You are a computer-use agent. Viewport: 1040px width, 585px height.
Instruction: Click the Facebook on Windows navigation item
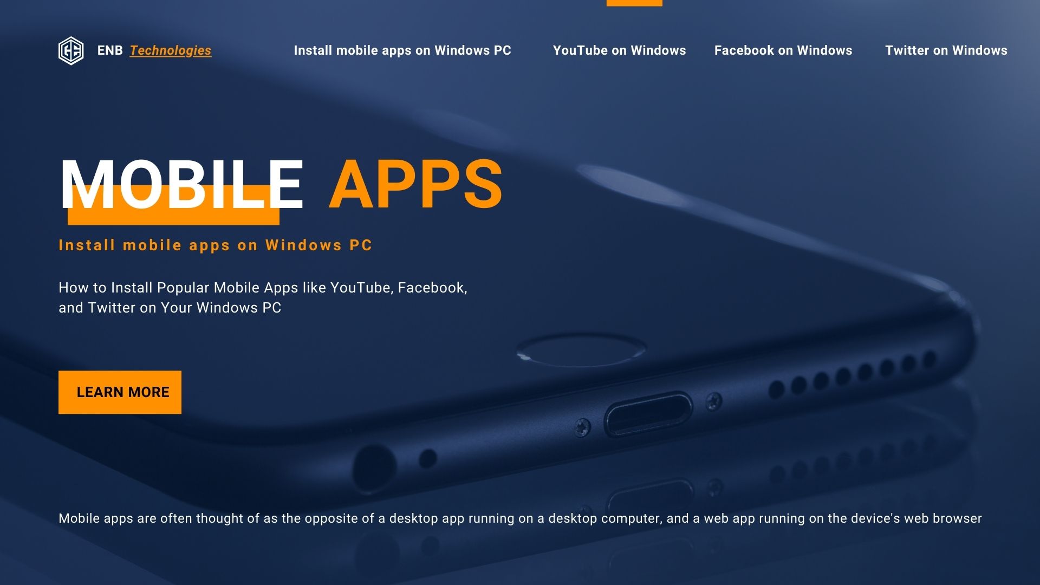coord(784,50)
